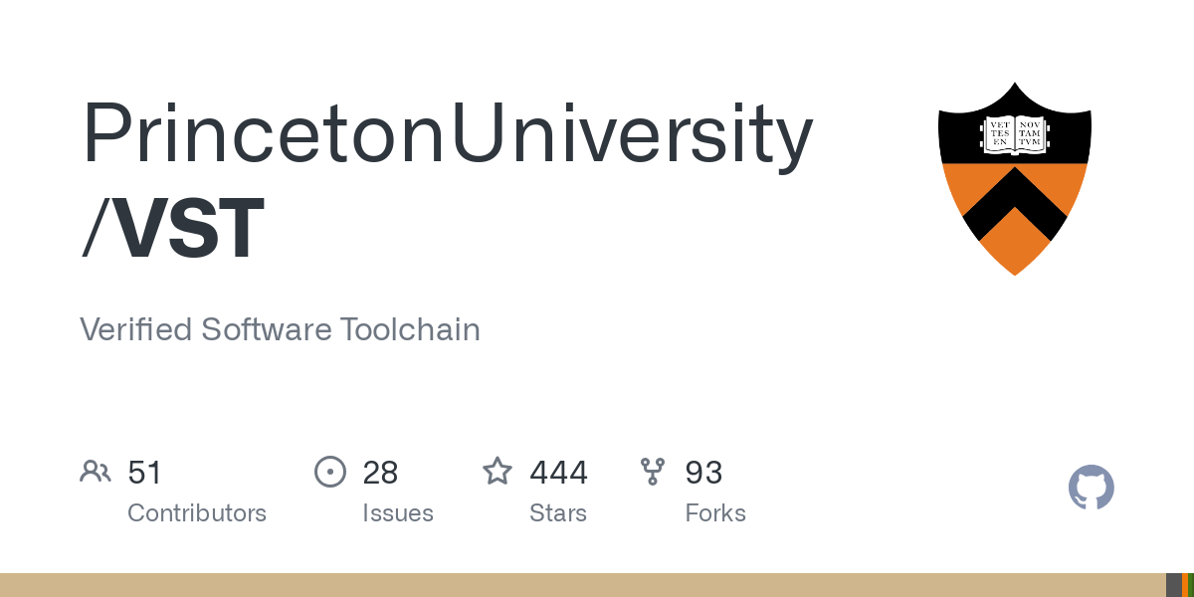The height and width of the screenshot is (597, 1194).
Task: Click the GitHub Octocat logo
Action: (1091, 489)
